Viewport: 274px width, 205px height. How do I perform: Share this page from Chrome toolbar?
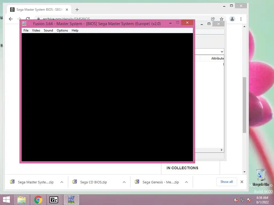pos(213,19)
